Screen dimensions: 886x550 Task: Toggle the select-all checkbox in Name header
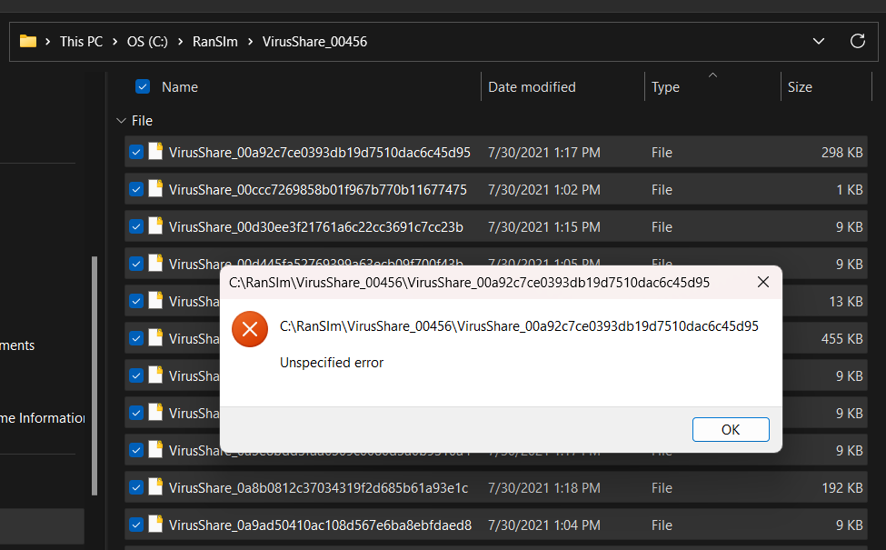[143, 87]
